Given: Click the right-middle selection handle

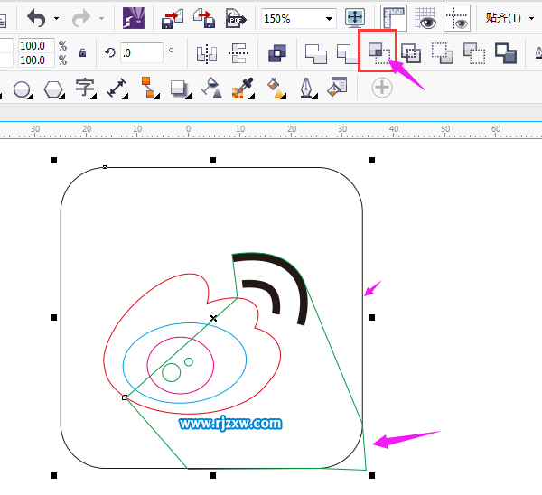Looking at the screenshot, I should [x=371, y=317].
